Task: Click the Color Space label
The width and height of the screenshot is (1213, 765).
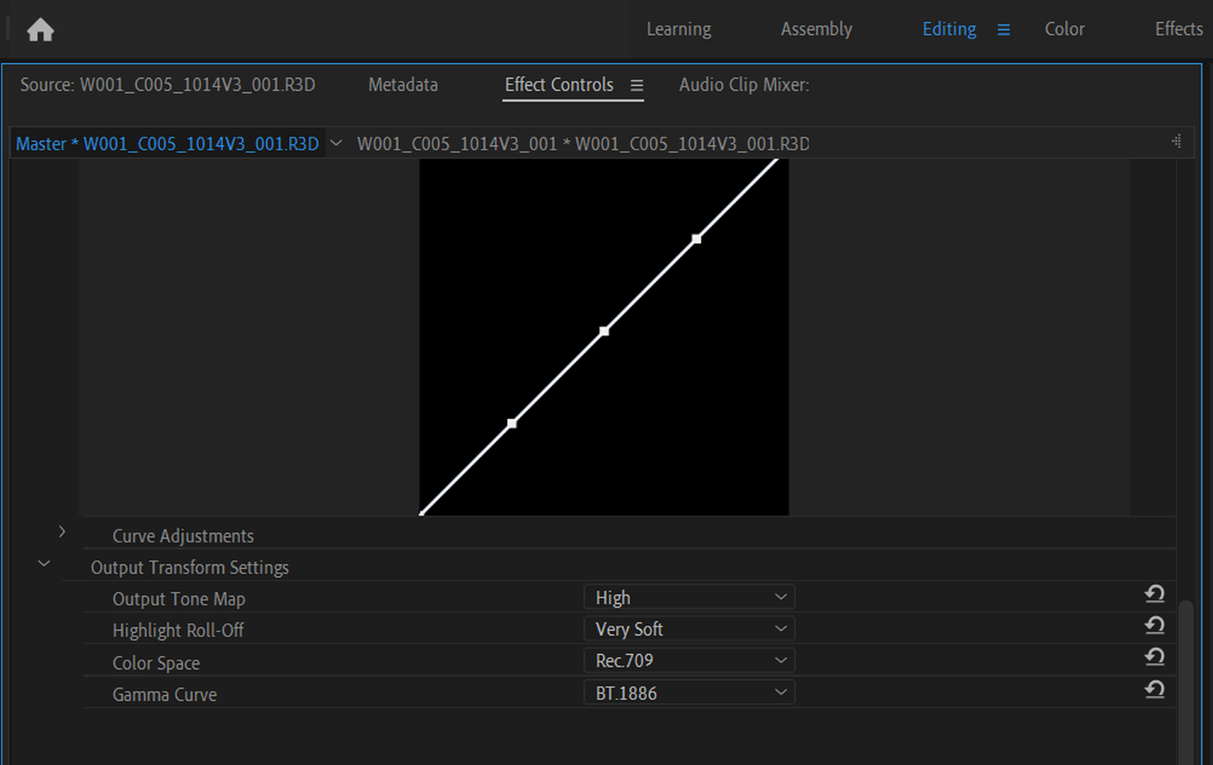Action: 156,664
